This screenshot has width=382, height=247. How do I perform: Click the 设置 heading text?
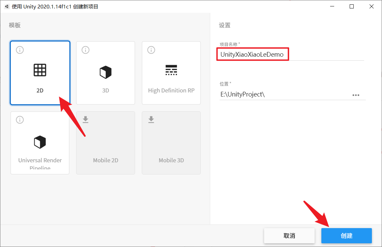click(x=225, y=25)
